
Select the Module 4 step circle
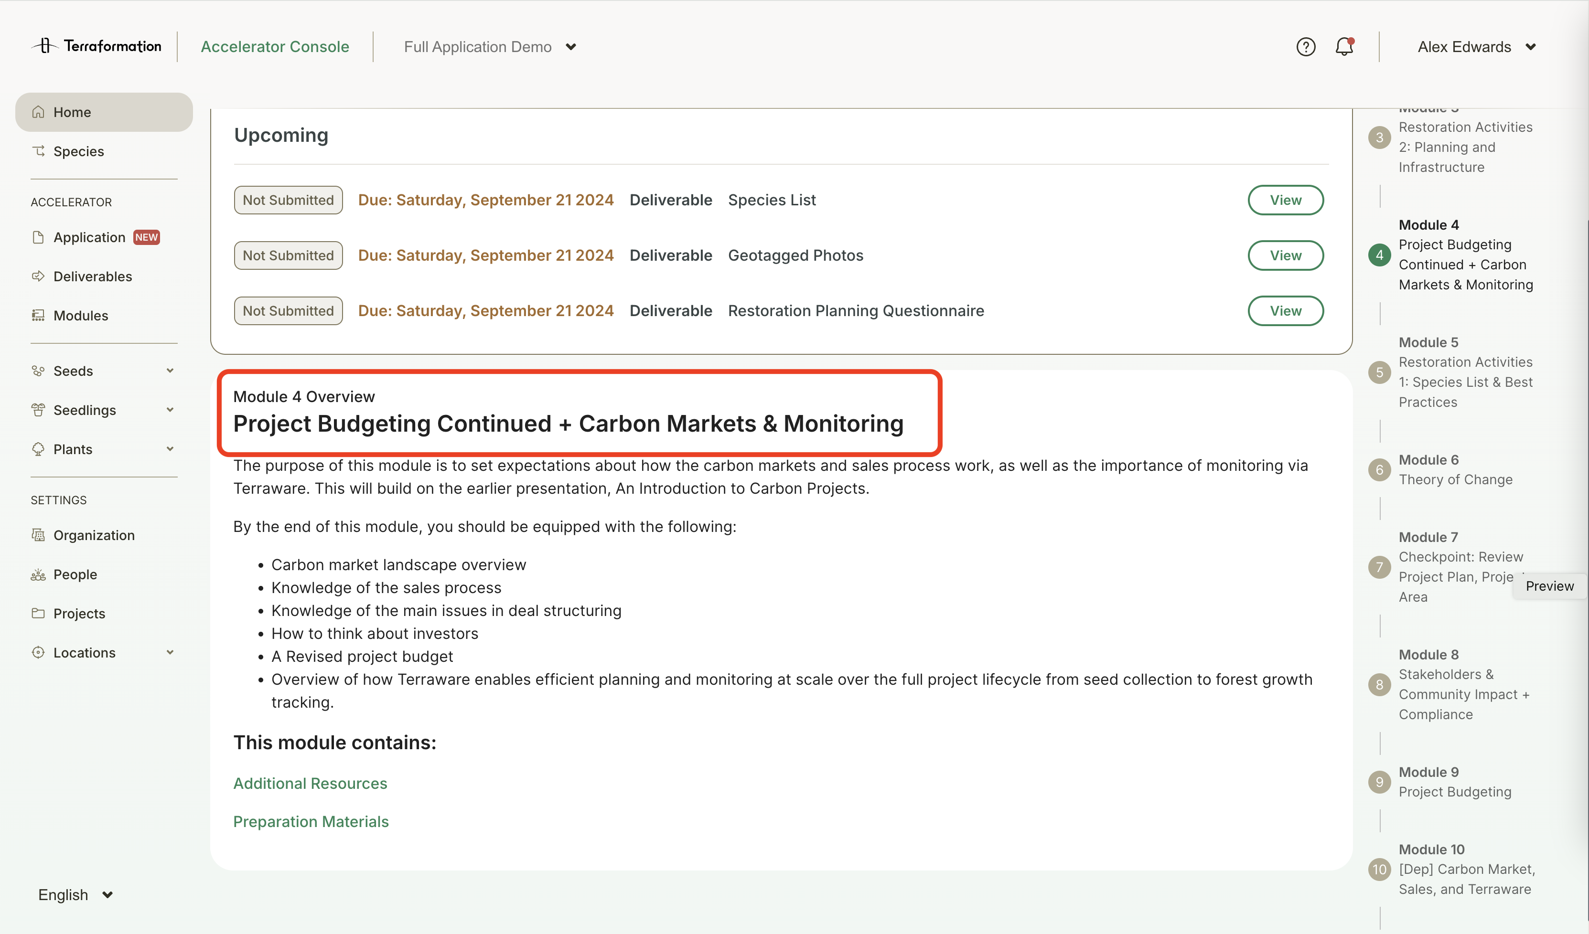1379,255
